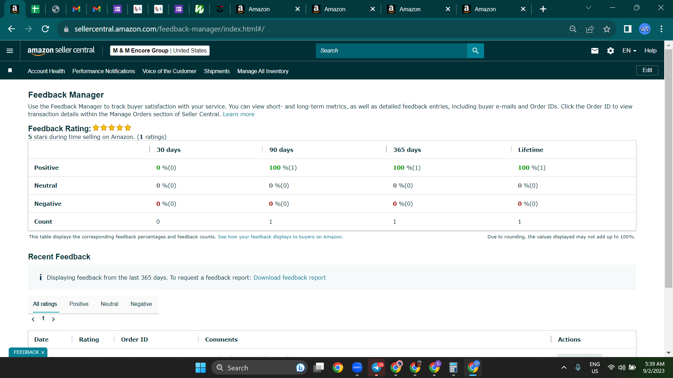The image size is (673, 378).
Task: Open a new browser tab
Action: [543, 9]
